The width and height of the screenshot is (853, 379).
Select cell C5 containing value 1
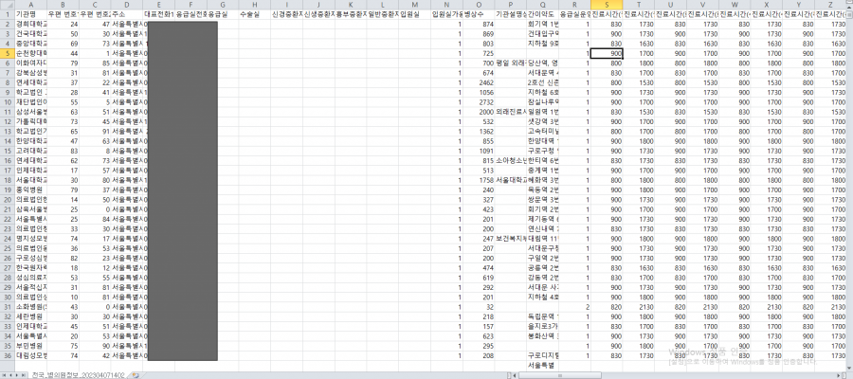(x=95, y=53)
